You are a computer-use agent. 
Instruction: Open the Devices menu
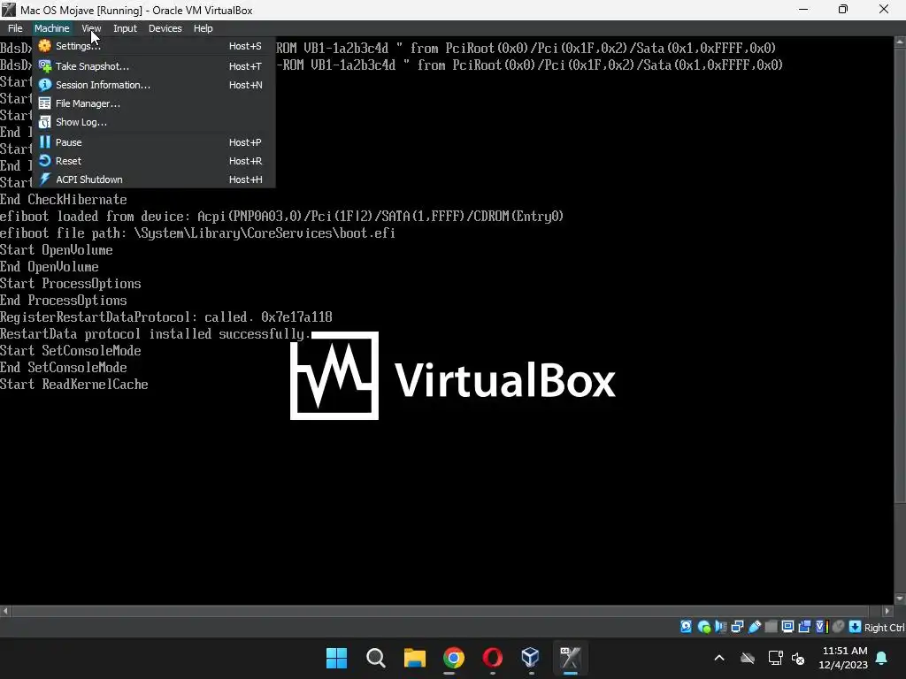click(165, 28)
